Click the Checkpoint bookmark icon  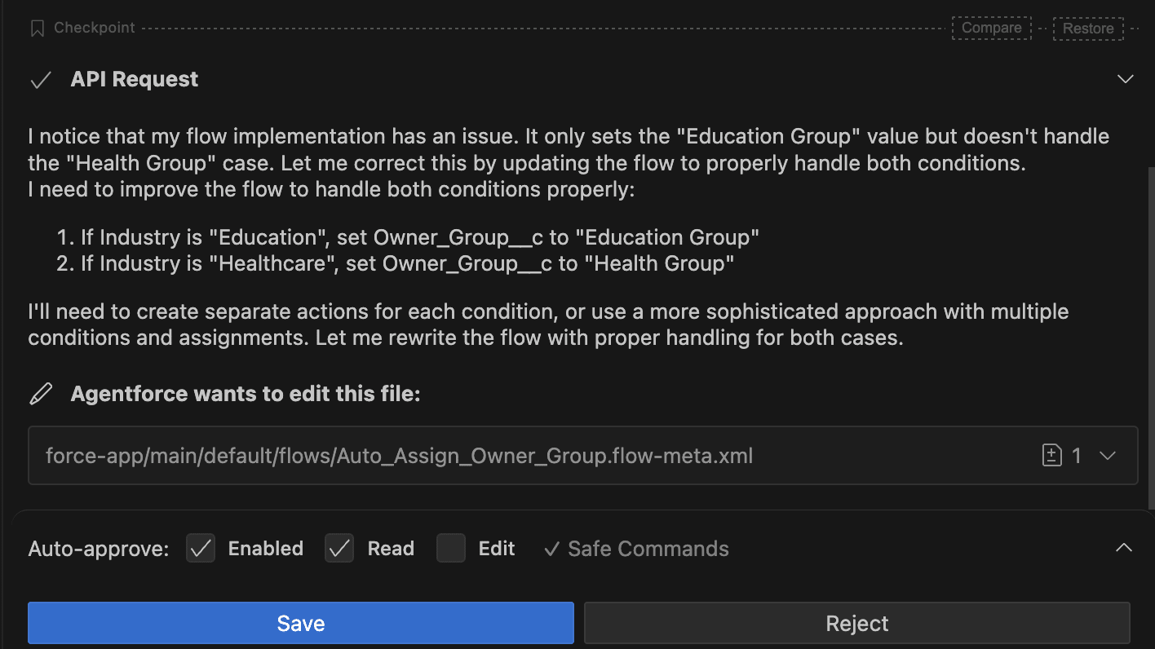click(37, 29)
